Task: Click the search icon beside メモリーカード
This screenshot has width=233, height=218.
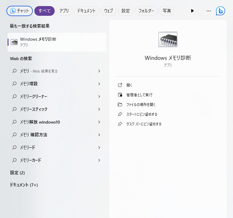Action: coord(14,160)
